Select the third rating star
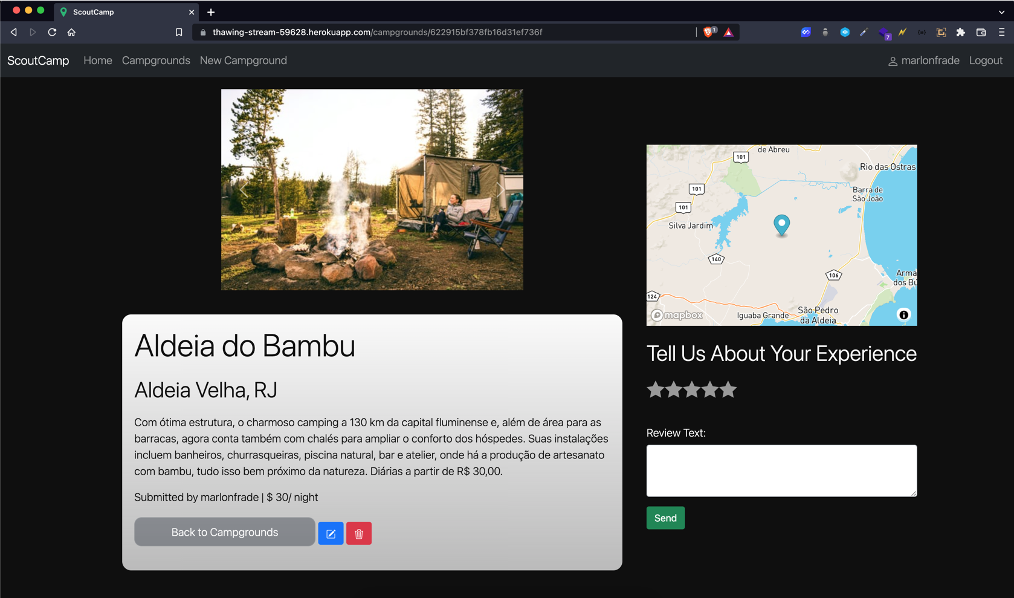This screenshot has width=1014, height=598. [692, 389]
